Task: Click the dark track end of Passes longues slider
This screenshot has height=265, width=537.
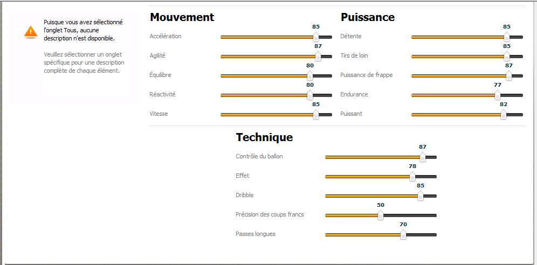Action: tap(421, 235)
